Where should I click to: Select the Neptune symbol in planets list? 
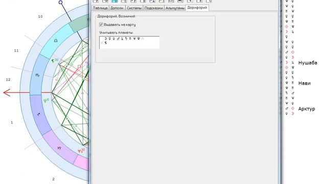pyautogui.click(x=134, y=38)
